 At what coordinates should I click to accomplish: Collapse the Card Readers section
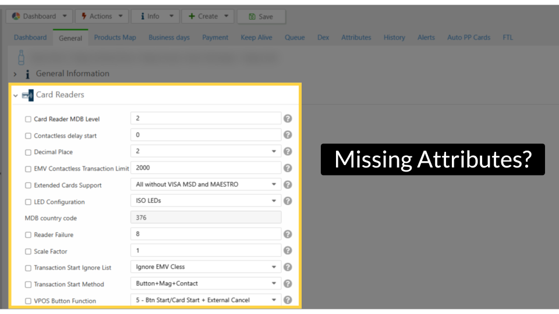pos(16,95)
